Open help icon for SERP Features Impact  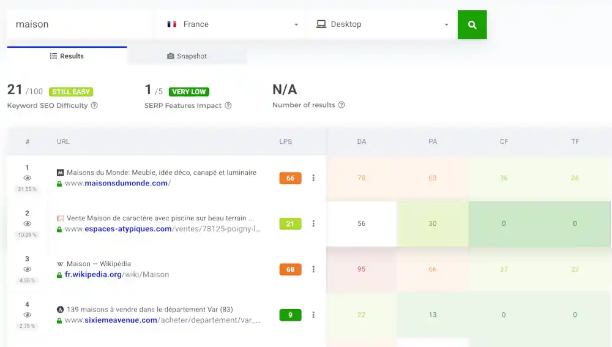(228, 105)
